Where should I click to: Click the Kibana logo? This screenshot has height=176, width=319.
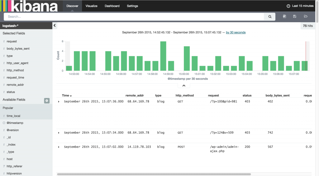[29, 6]
